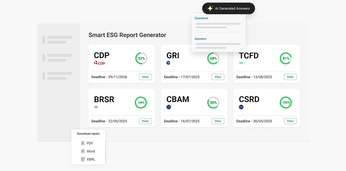This screenshot has width=346, height=171.
Task: Click the CDP 52% progress ring
Action: [x=141, y=58]
